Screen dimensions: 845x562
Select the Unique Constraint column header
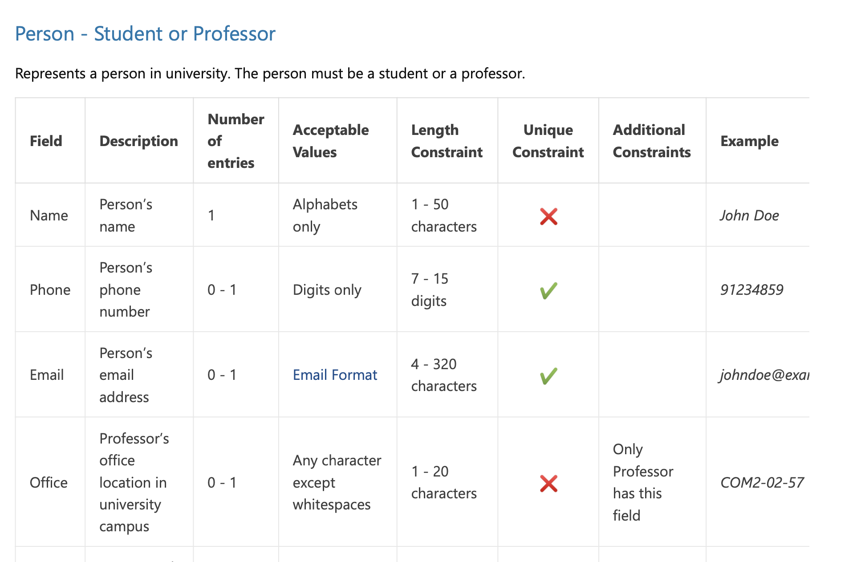coord(548,141)
